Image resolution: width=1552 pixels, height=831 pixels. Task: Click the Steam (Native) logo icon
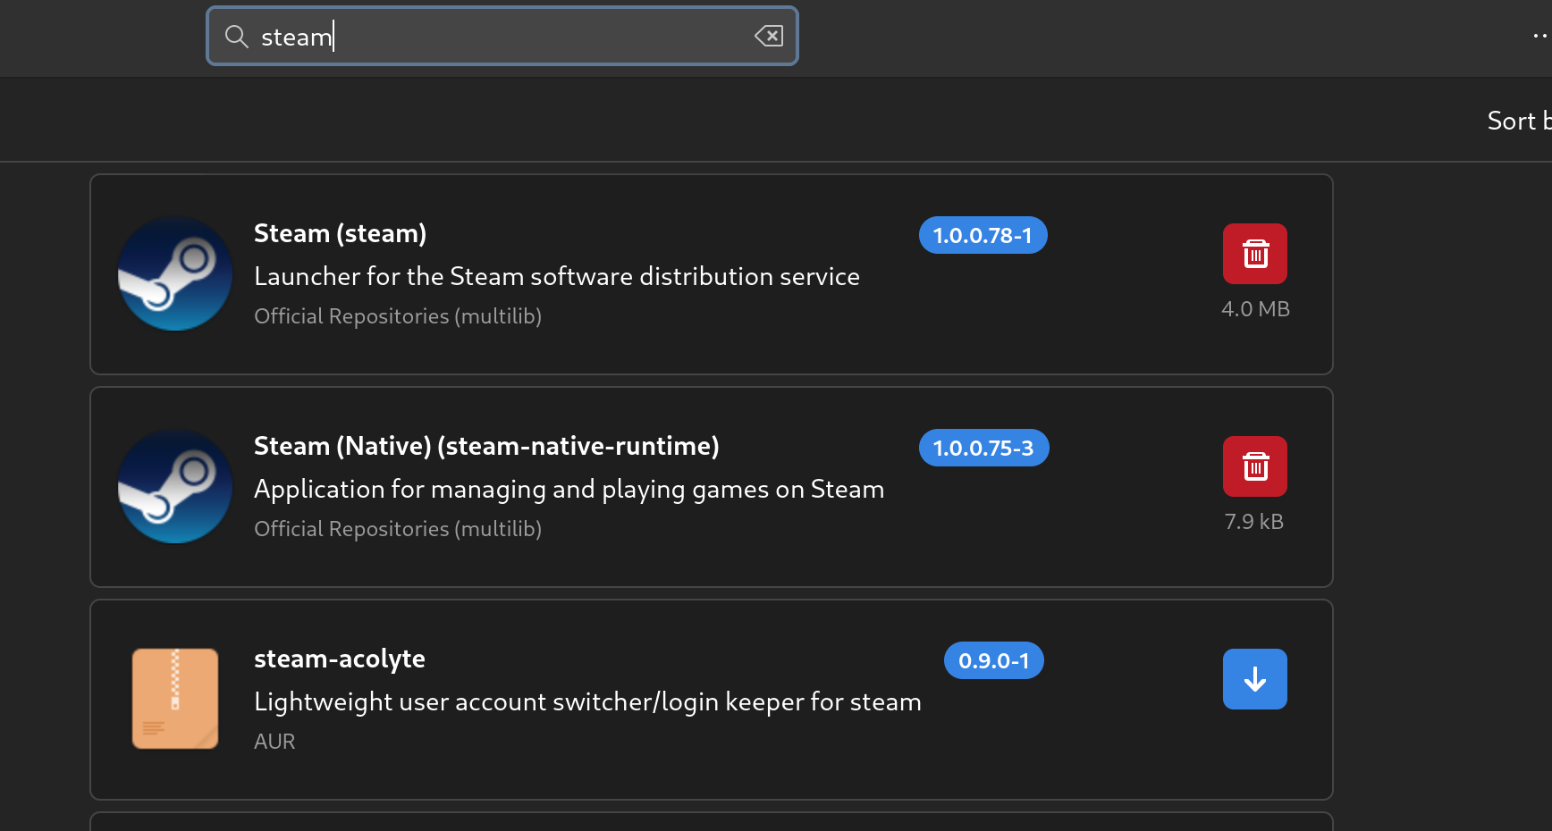(175, 487)
